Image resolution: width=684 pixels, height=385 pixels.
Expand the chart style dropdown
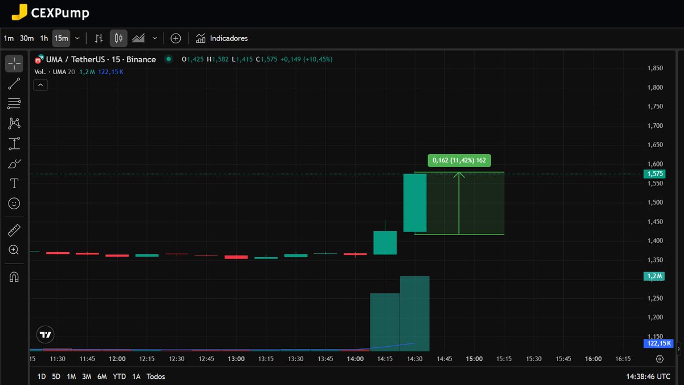[x=154, y=38]
